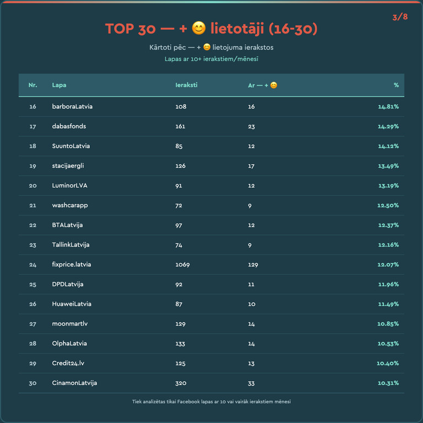Sort by the Nr. column header
Screen dimensions: 423x423
32,85
